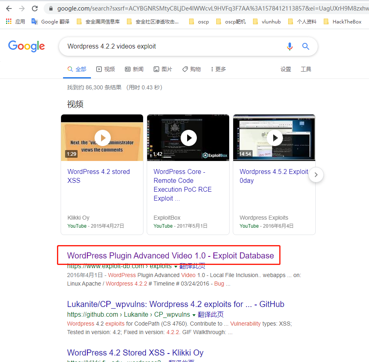Click the blue search magnifier icon
The image size is (369, 362).
click(x=306, y=47)
